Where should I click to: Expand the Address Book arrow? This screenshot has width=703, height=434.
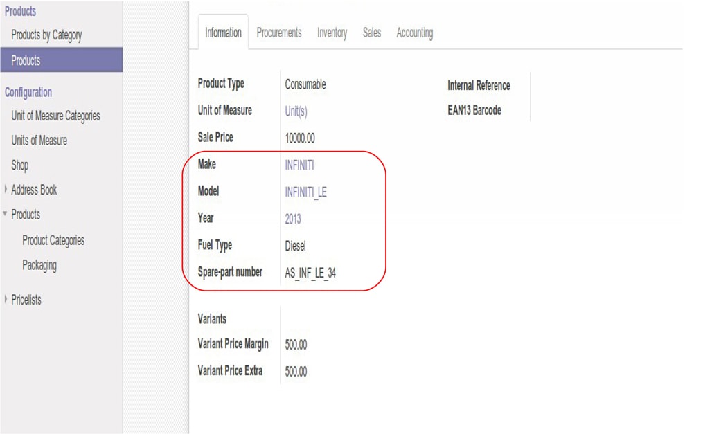click(6, 190)
